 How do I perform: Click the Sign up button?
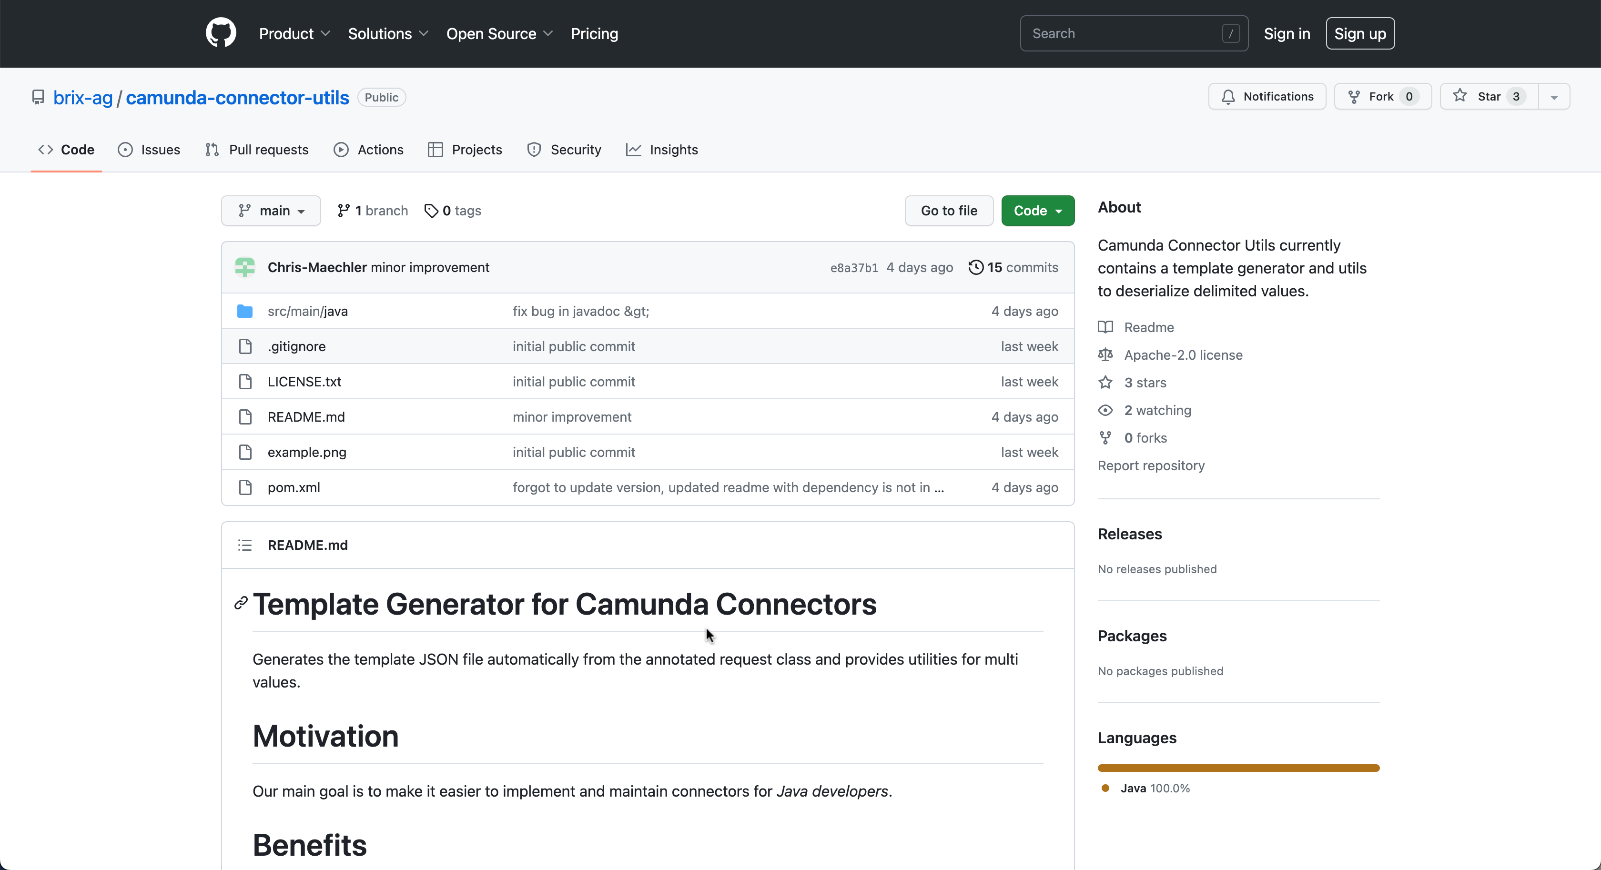[1360, 33]
